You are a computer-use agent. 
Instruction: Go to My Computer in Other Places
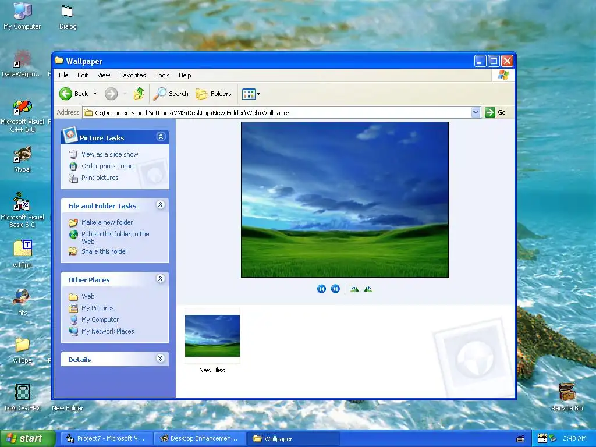(100, 320)
